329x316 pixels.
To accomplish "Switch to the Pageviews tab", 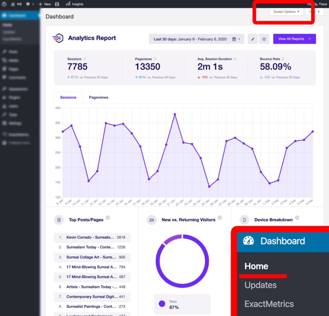I will tap(98, 97).
